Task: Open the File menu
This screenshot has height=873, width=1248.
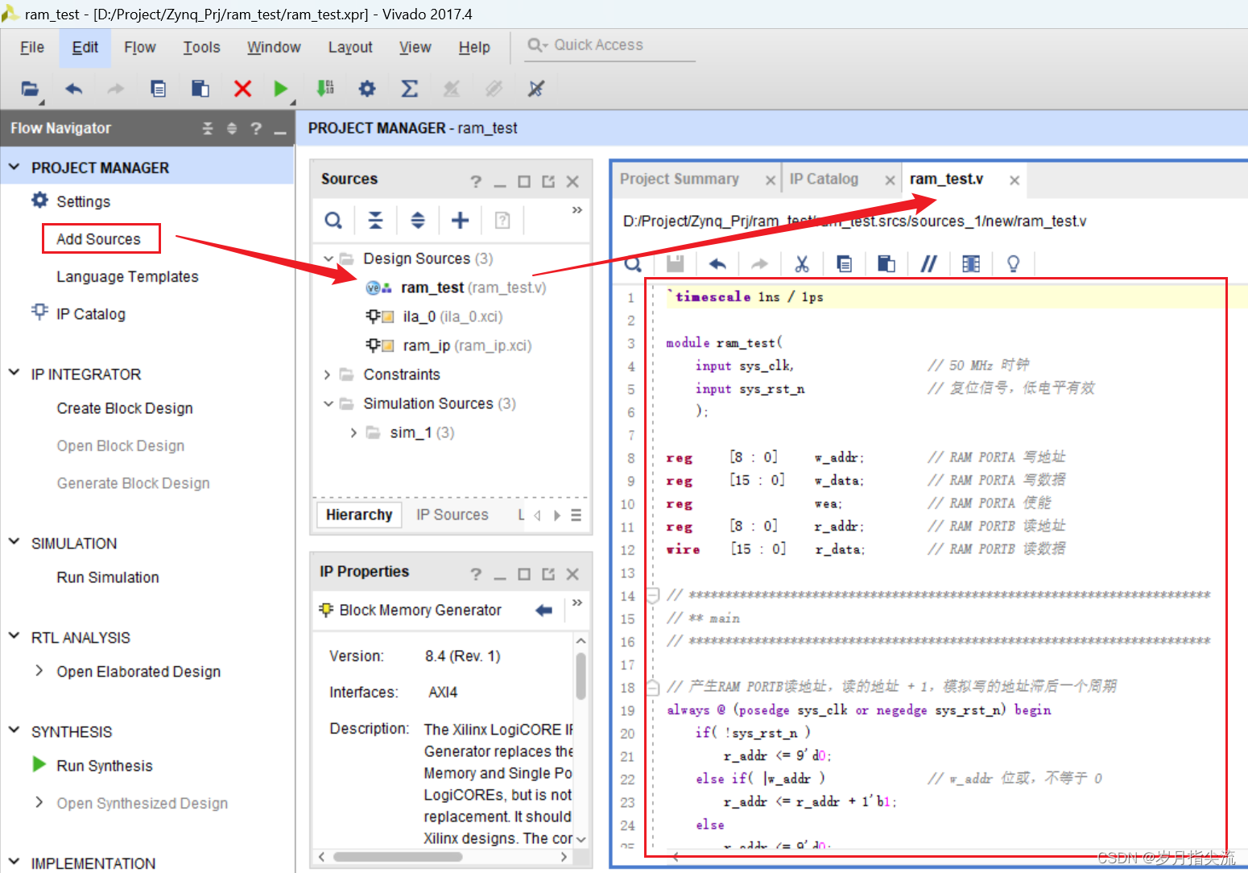Action: tap(32, 48)
